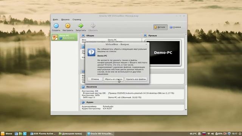Click the Носители section header icon

pos(83,87)
